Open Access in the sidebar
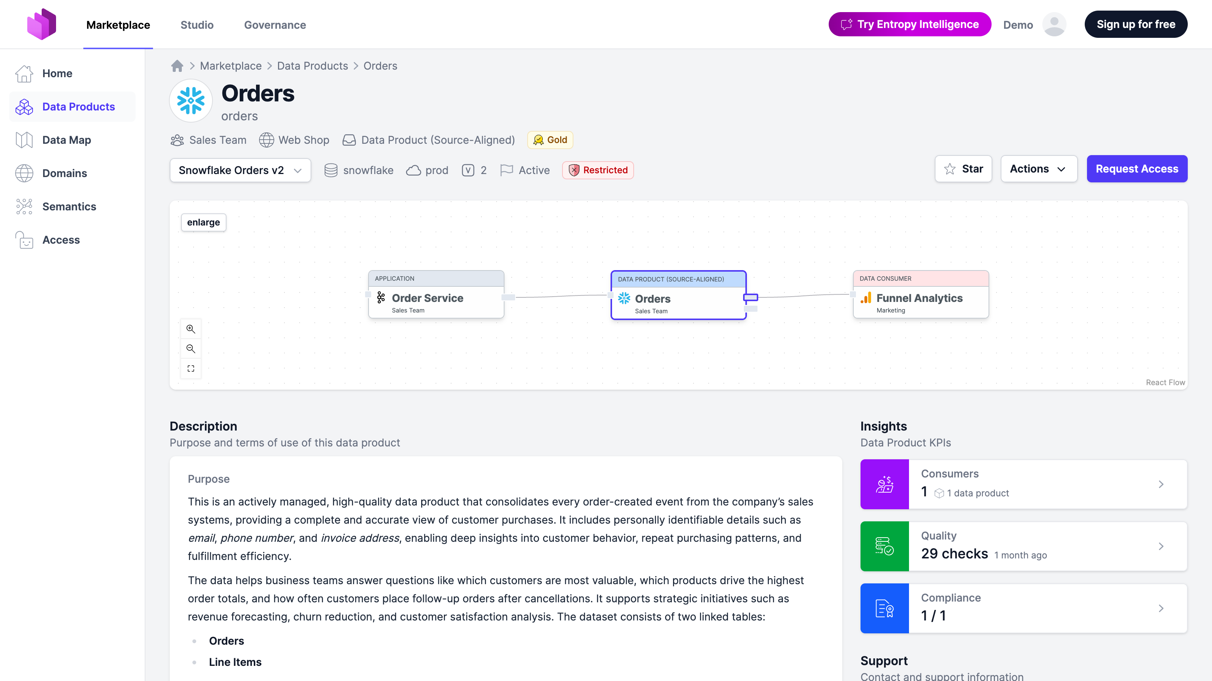 pyautogui.click(x=72, y=240)
